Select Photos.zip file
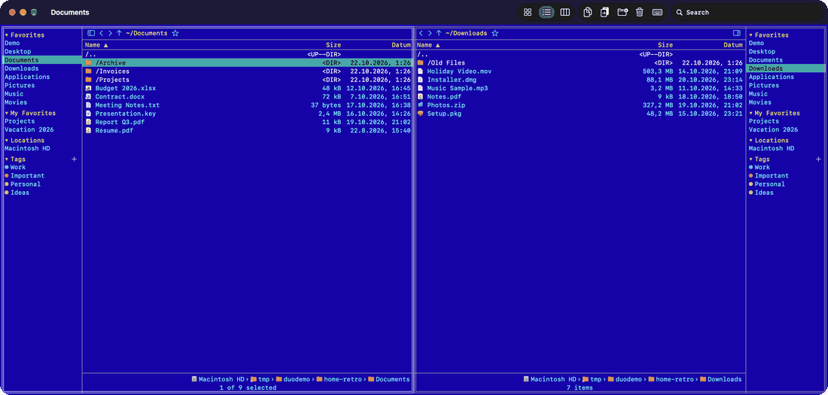Image resolution: width=828 pixels, height=395 pixels. [x=580, y=105]
